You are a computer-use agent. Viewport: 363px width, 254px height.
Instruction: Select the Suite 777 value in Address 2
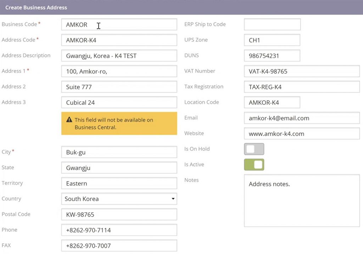[119, 87]
